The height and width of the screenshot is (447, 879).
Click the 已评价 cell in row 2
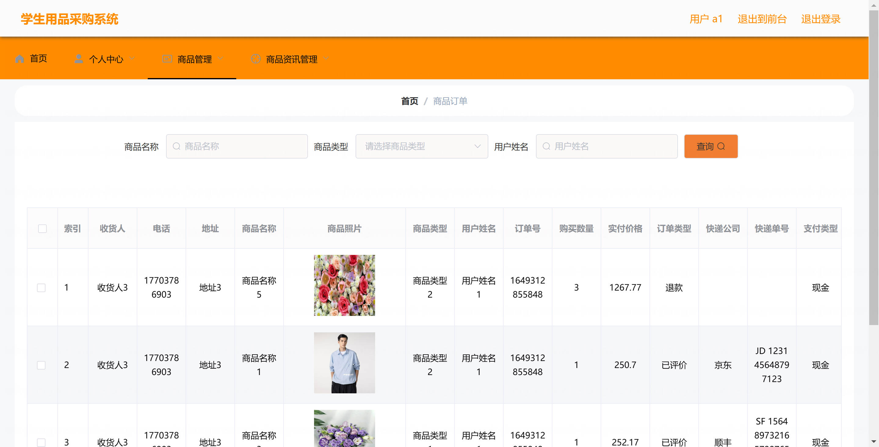click(x=674, y=365)
